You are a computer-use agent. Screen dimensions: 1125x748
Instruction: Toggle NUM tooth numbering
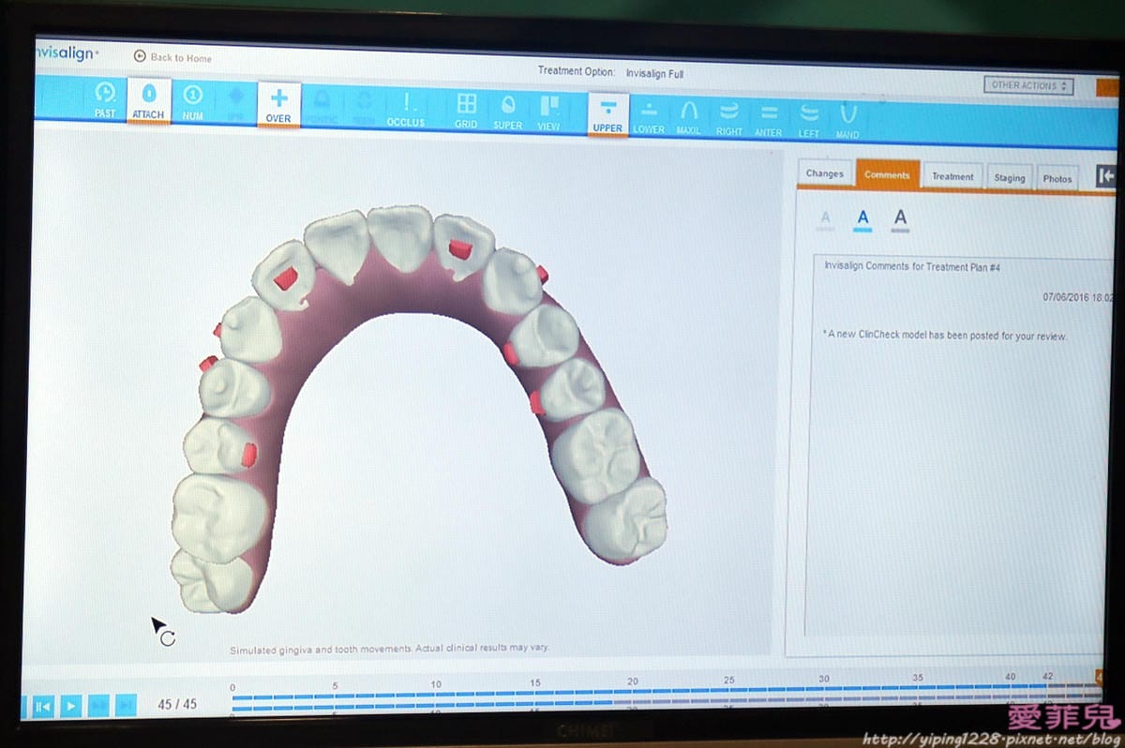192,101
